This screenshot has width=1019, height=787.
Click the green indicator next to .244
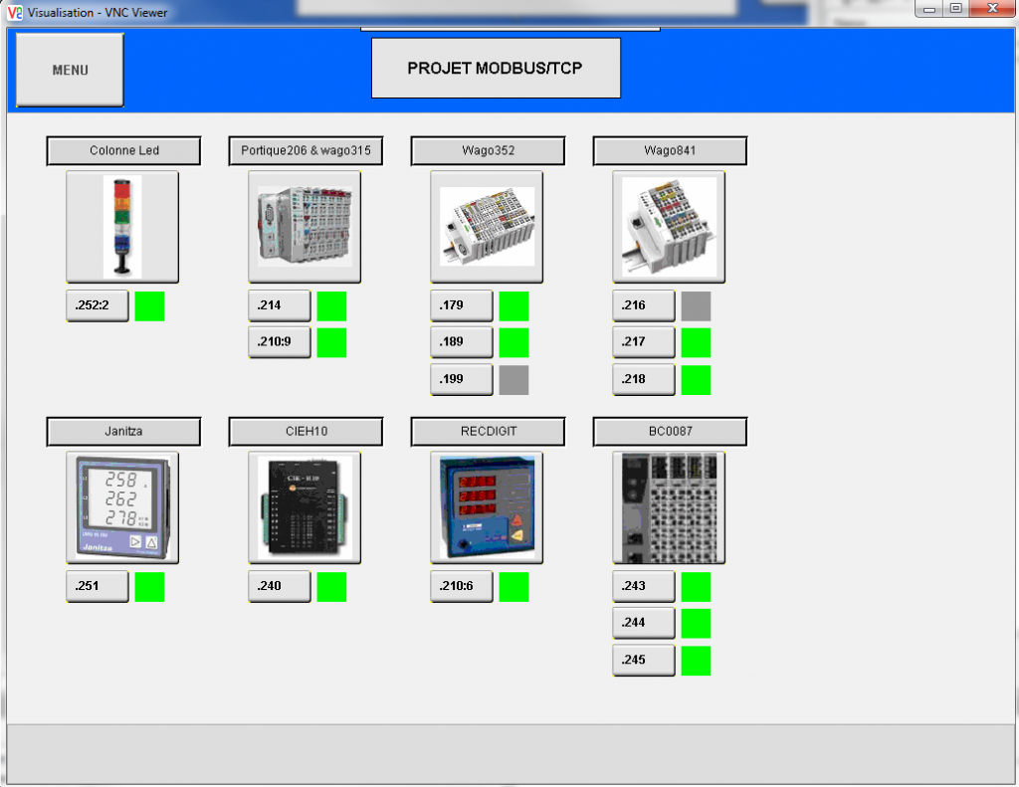click(696, 623)
